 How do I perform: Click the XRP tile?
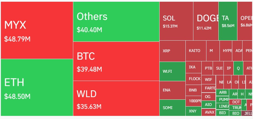pyautogui.click(x=172, y=51)
